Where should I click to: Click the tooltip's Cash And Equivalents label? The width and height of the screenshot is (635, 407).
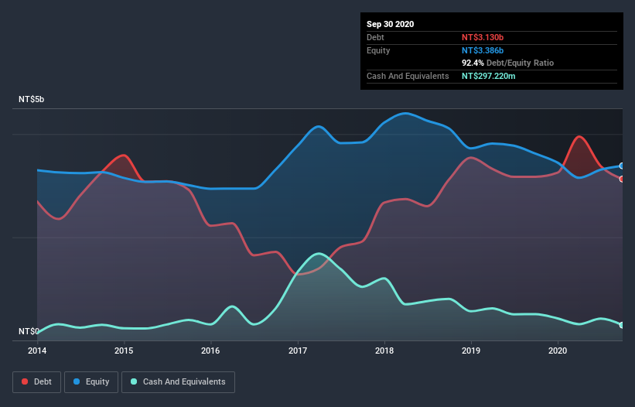tap(408, 76)
